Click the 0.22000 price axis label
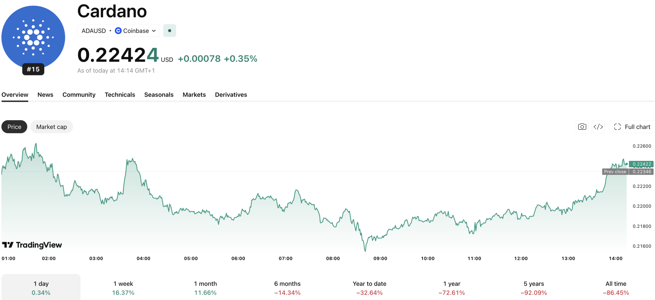 pyautogui.click(x=642, y=206)
